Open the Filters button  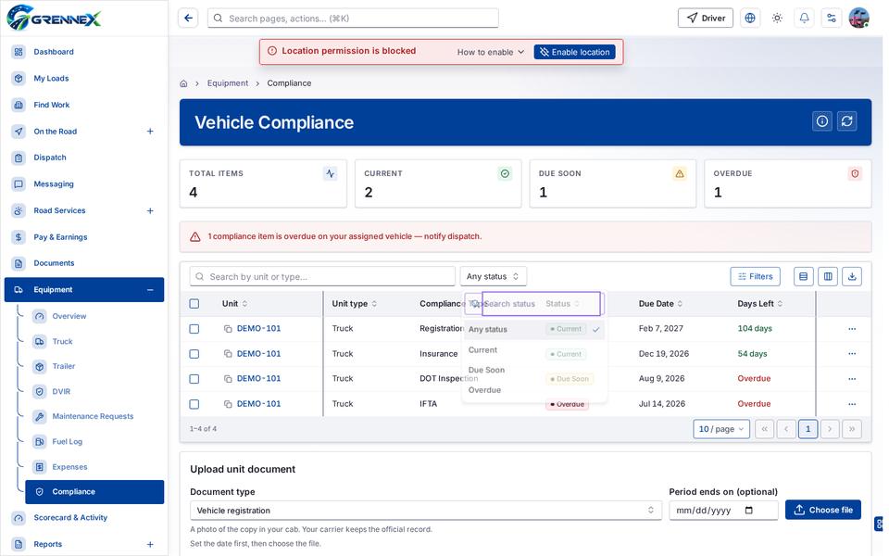pyautogui.click(x=756, y=276)
